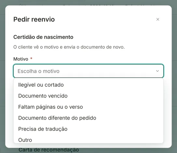
Task: Select 'Ilegível ou cortado' option
Action: tap(88, 85)
